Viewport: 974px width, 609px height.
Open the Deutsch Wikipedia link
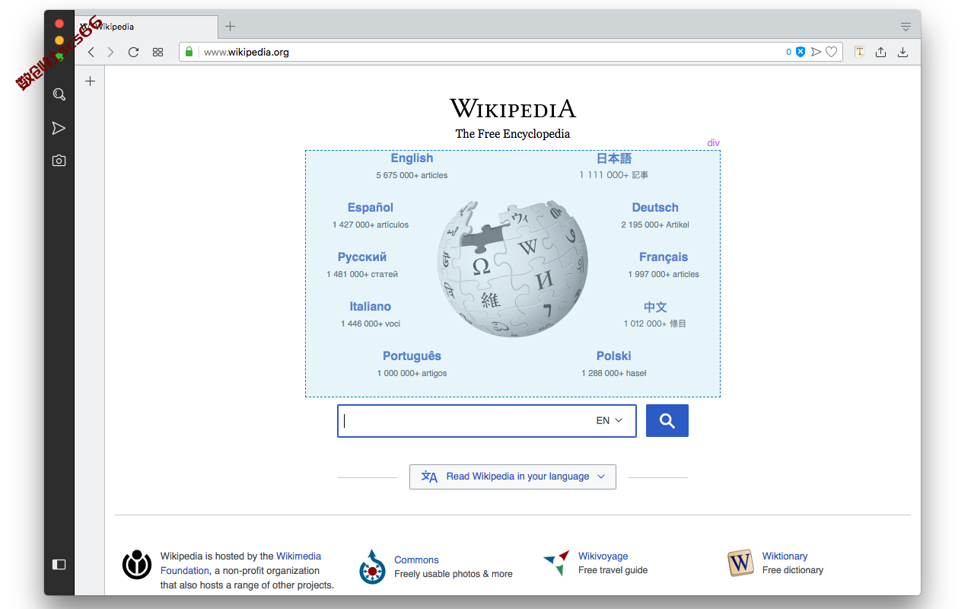(x=655, y=208)
